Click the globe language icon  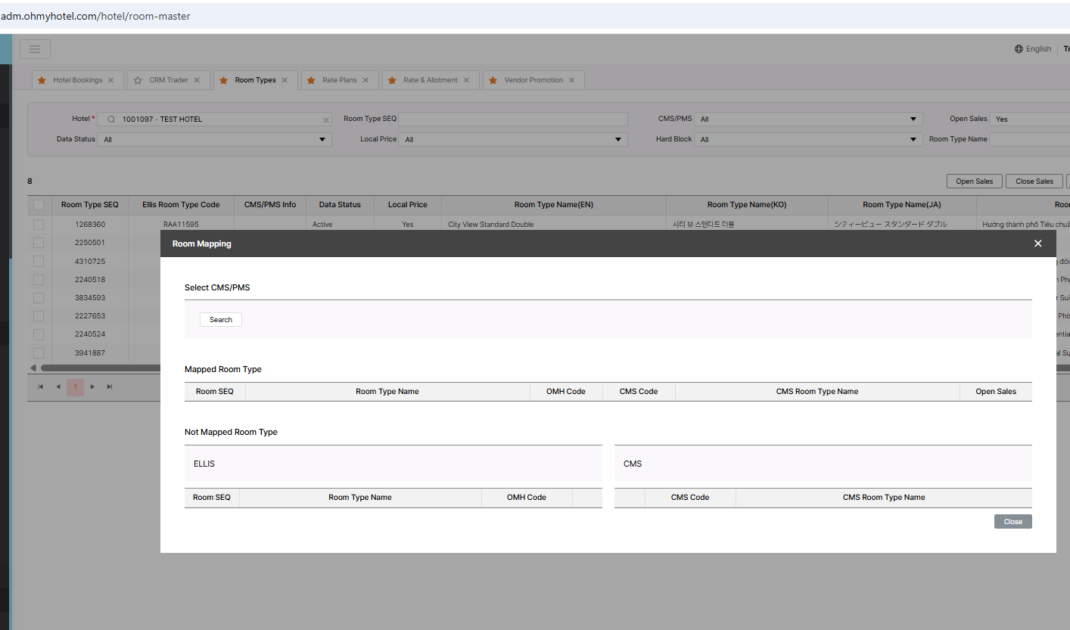pyautogui.click(x=1019, y=49)
